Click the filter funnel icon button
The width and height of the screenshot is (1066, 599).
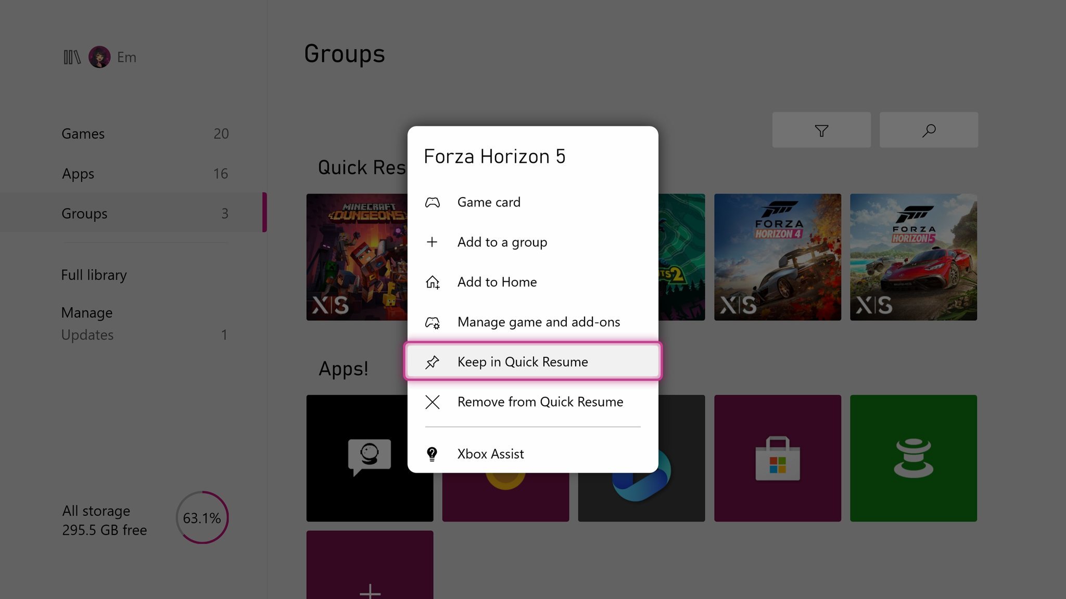tap(821, 130)
